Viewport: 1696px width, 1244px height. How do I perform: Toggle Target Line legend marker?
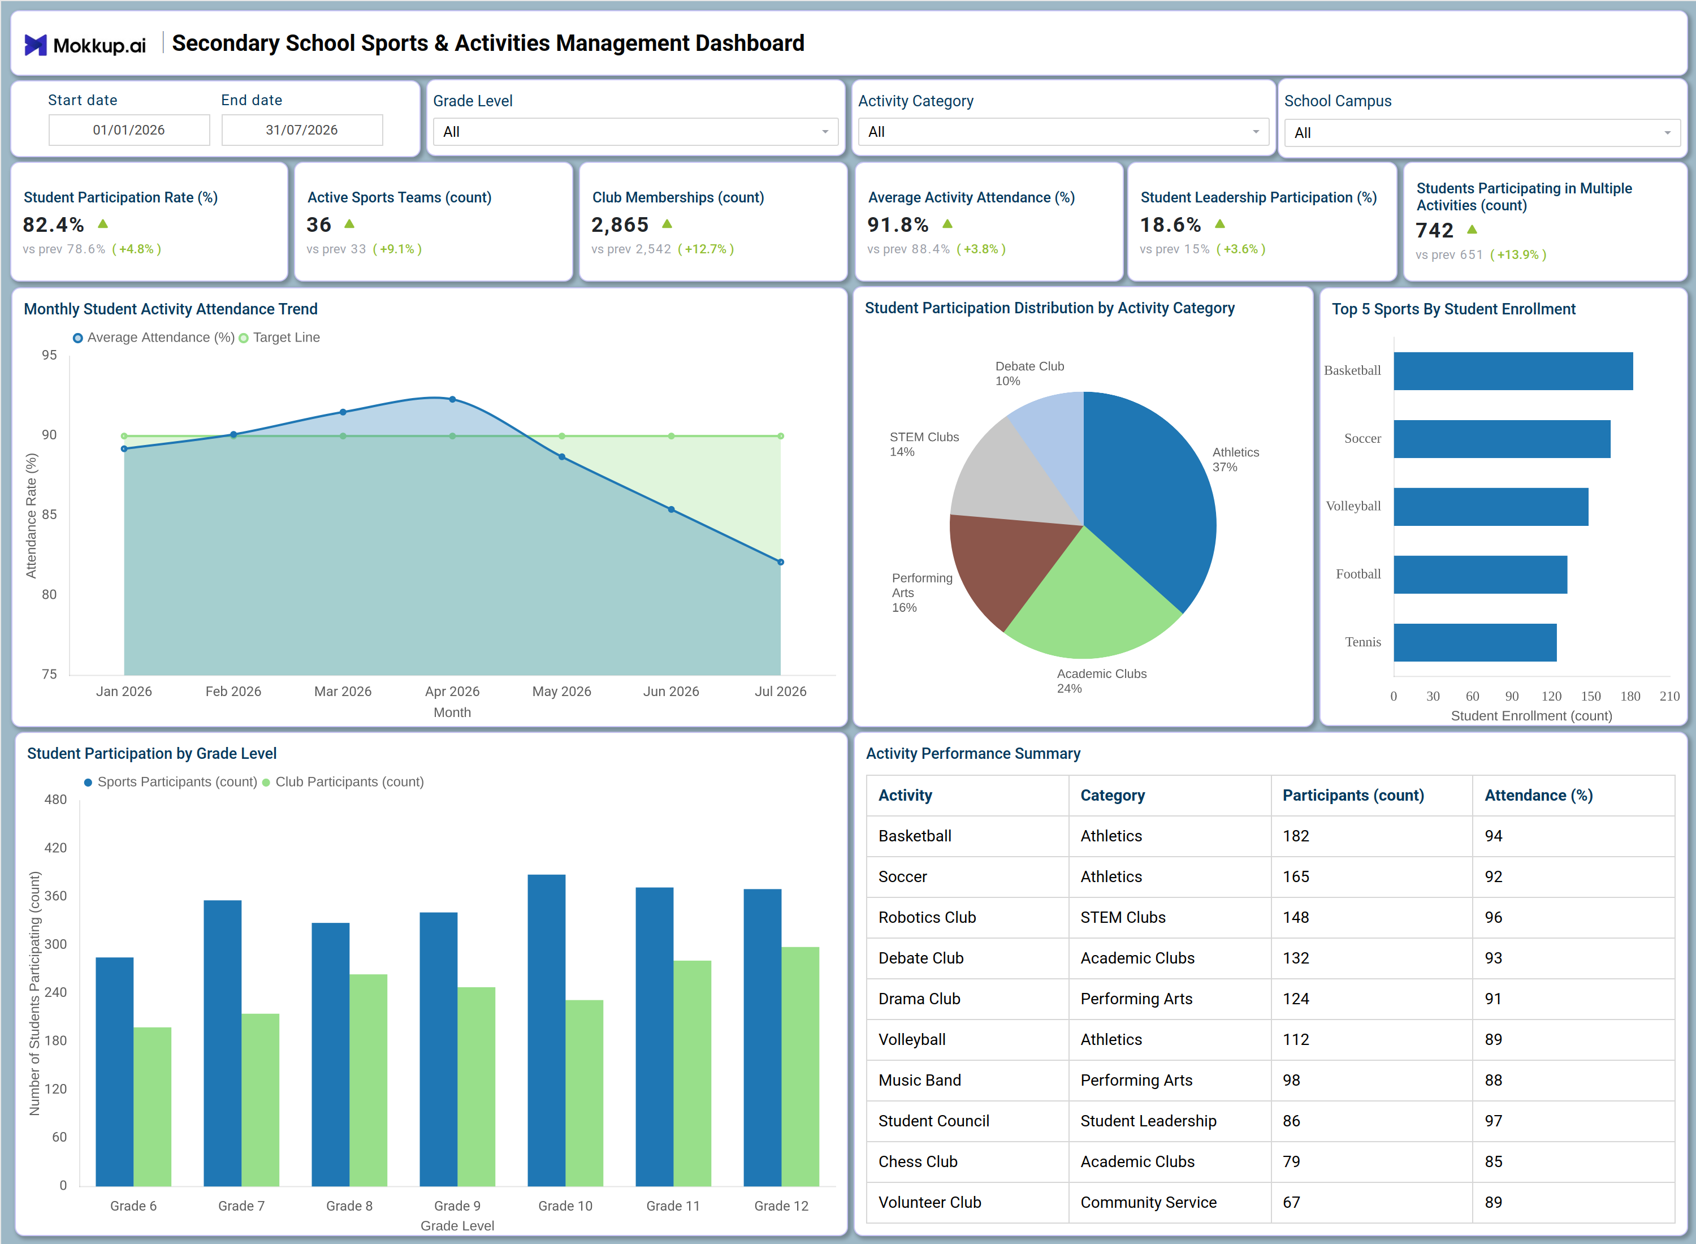pos(243,338)
